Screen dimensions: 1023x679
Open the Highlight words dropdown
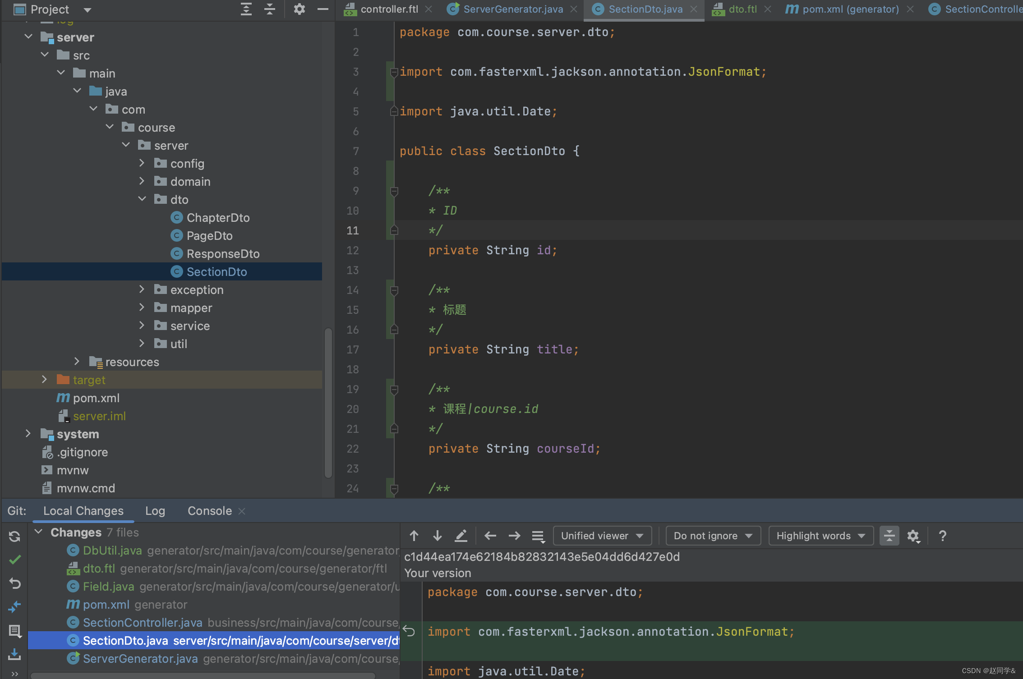point(820,536)
